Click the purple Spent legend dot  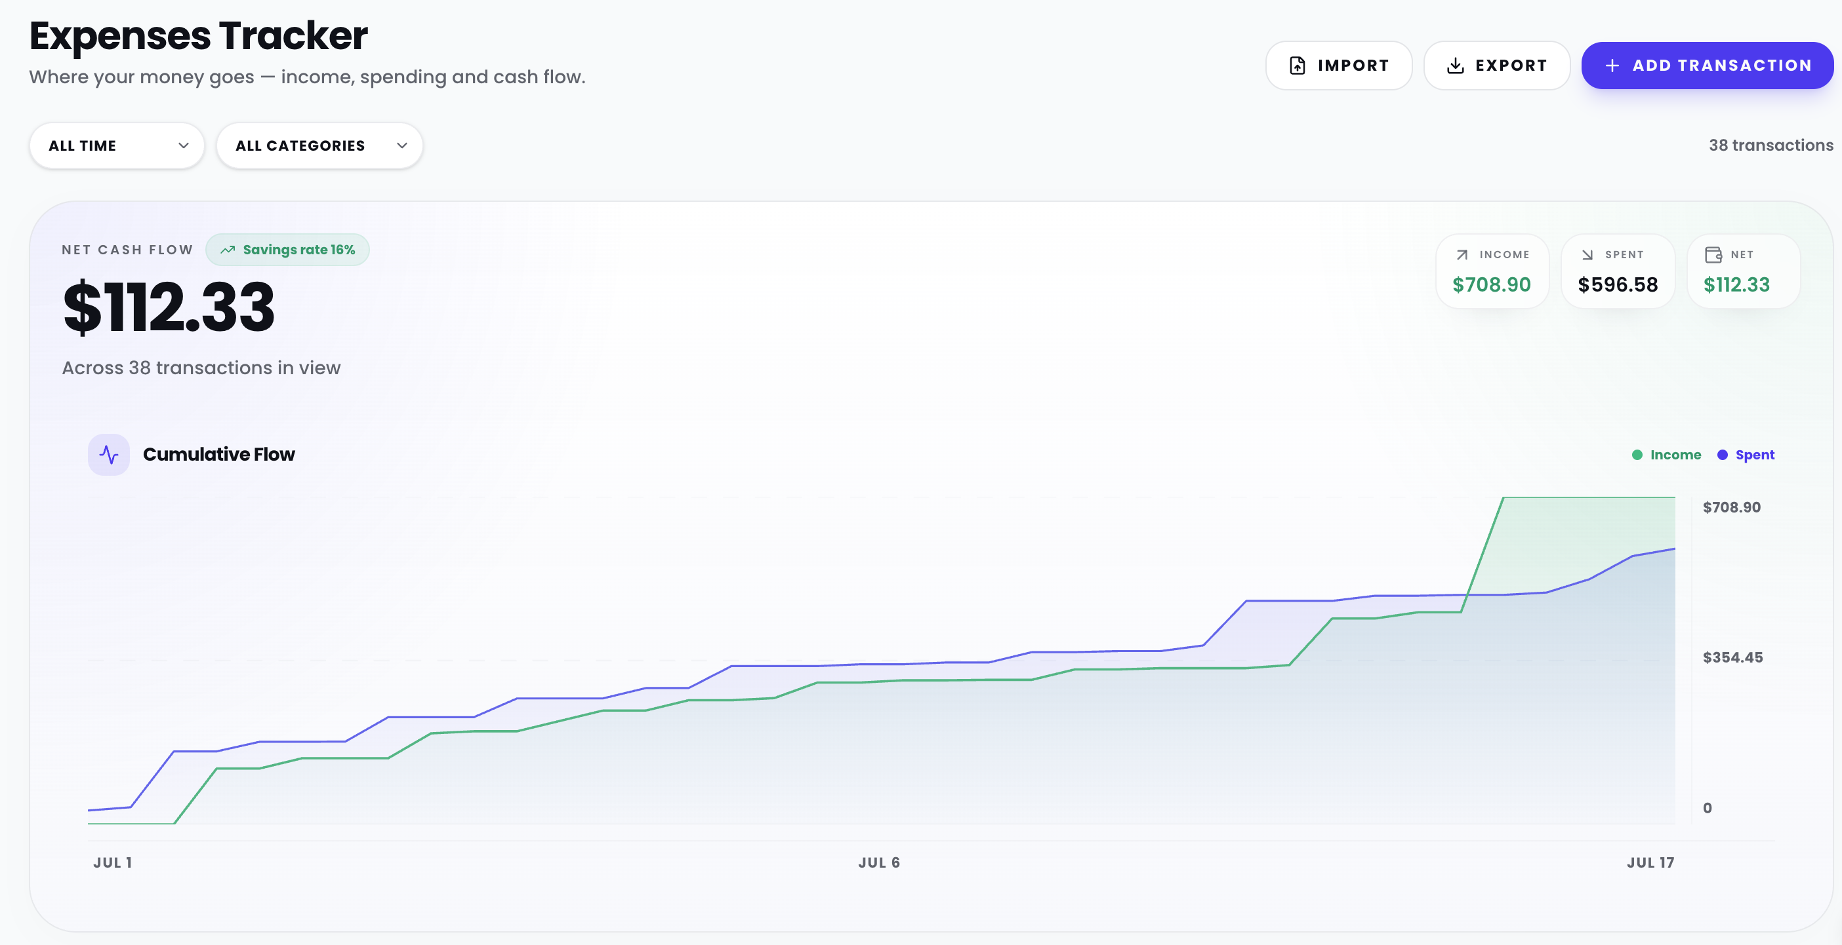click(x=1723, y=455)
